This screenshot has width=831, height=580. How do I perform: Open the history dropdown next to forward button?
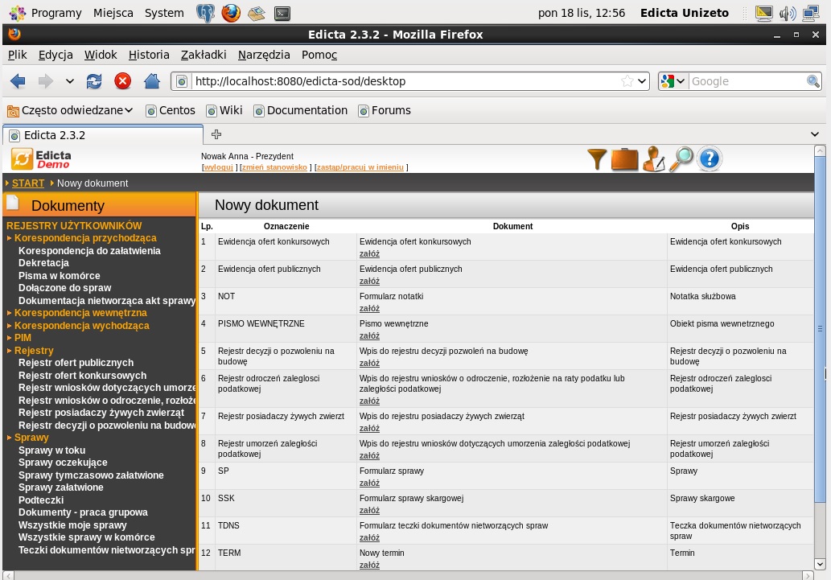click(69, 81)
